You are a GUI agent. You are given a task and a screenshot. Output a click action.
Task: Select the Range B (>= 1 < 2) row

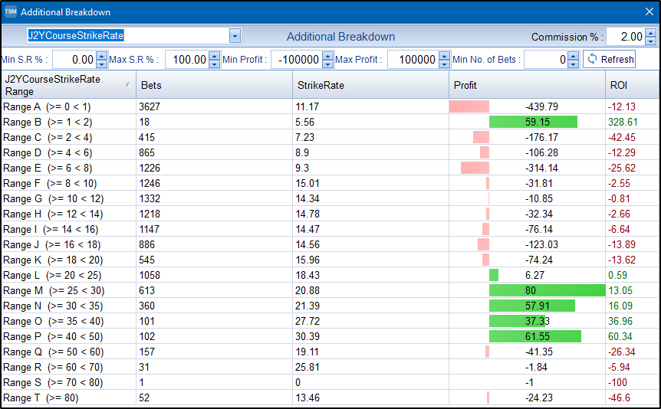(x=330, y=122)
